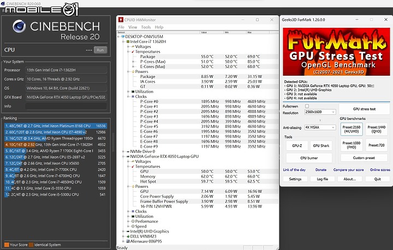Click the Run button in Cinebench
The width and height of the screenshot is (393, 250).
pyautogui.click(x=100, y=50)
